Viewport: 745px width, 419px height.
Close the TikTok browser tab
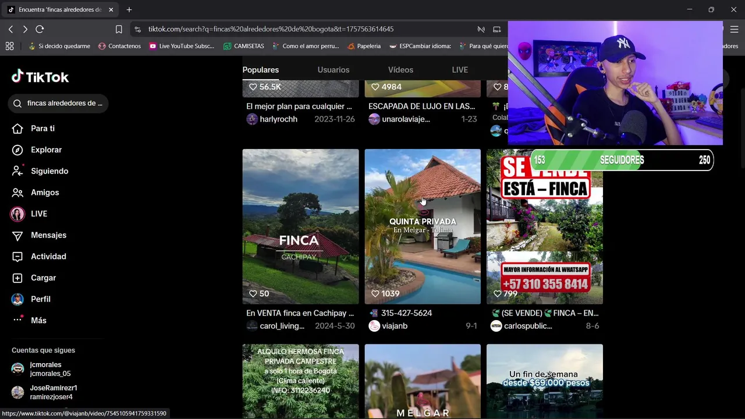(111, 10)
